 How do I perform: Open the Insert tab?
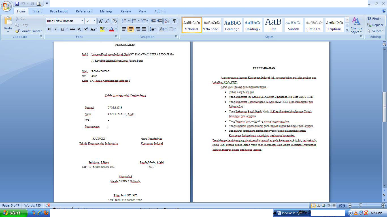pos(37,11)
